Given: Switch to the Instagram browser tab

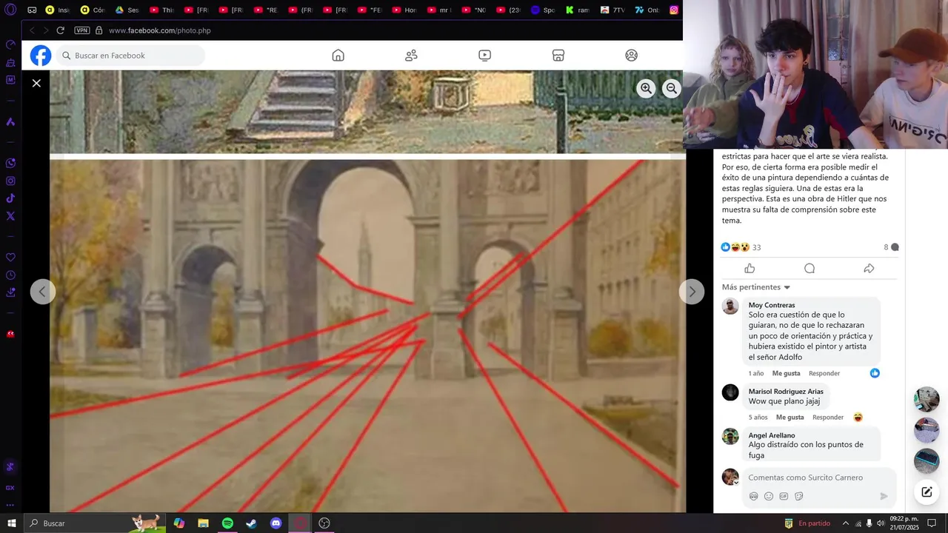Looking at the screenshot, I should coord(674,10).
